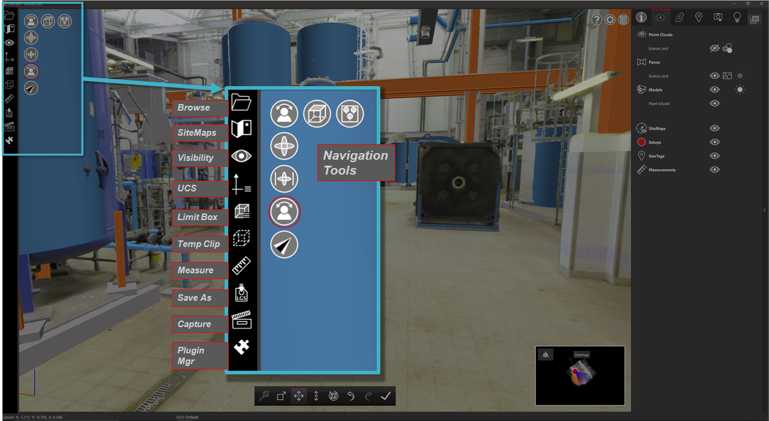Open the lightbulb tab in right panel

pos(737,17)
